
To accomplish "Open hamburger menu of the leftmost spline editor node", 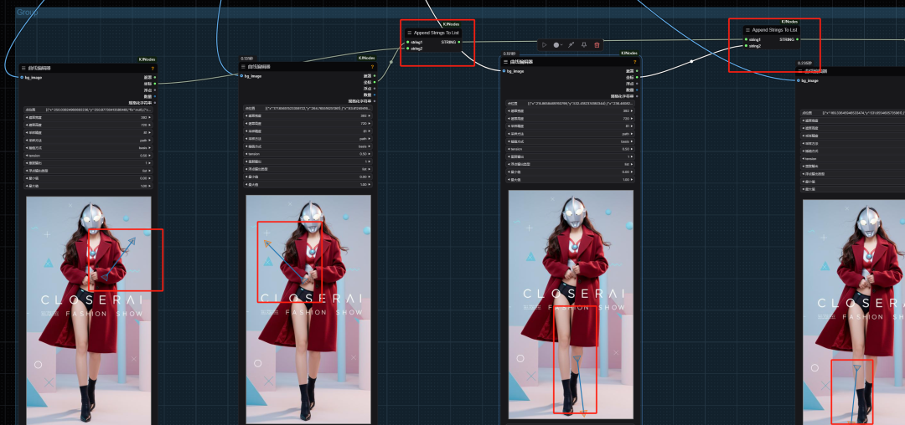I will coord(23,68).
